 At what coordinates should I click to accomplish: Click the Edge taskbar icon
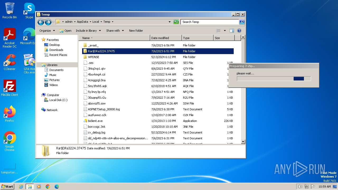57,187
